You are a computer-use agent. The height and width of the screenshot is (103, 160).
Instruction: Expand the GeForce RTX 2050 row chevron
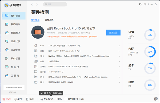point(119,56)
